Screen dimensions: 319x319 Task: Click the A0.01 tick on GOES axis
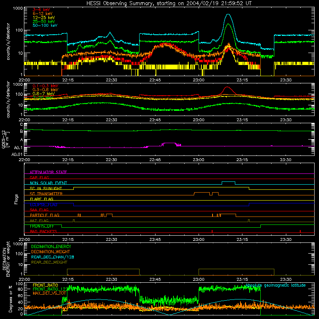click(17, 154)
